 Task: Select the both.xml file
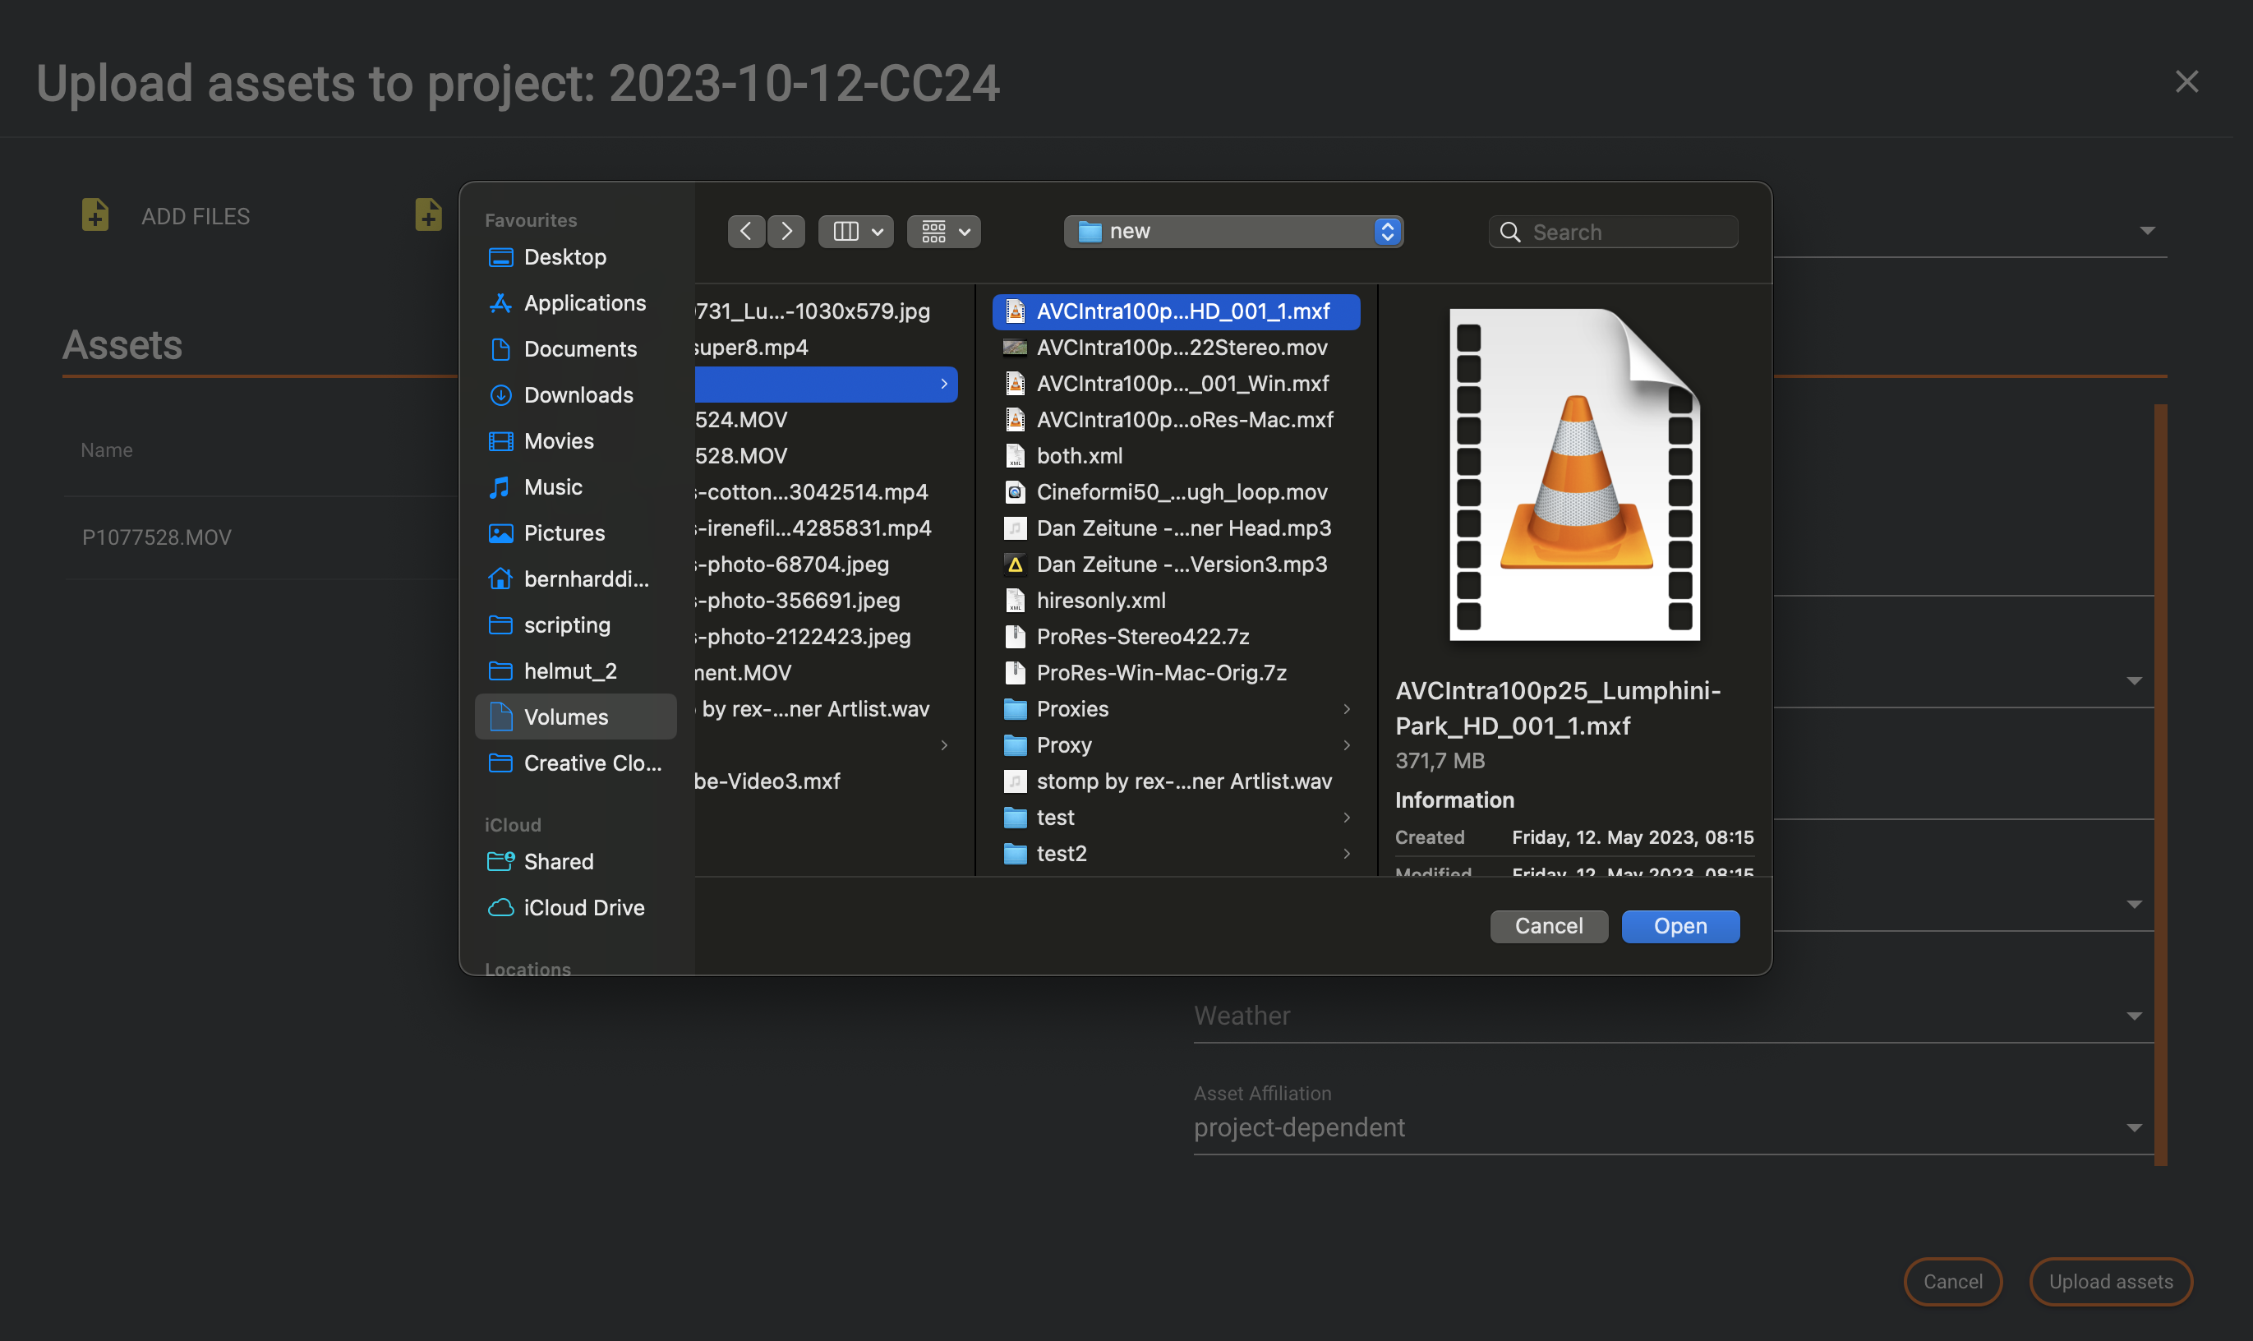[1079, 455]
